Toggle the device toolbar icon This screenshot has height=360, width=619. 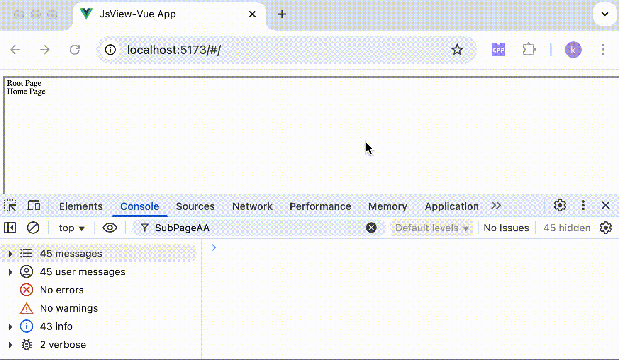(x=33, y=206)
